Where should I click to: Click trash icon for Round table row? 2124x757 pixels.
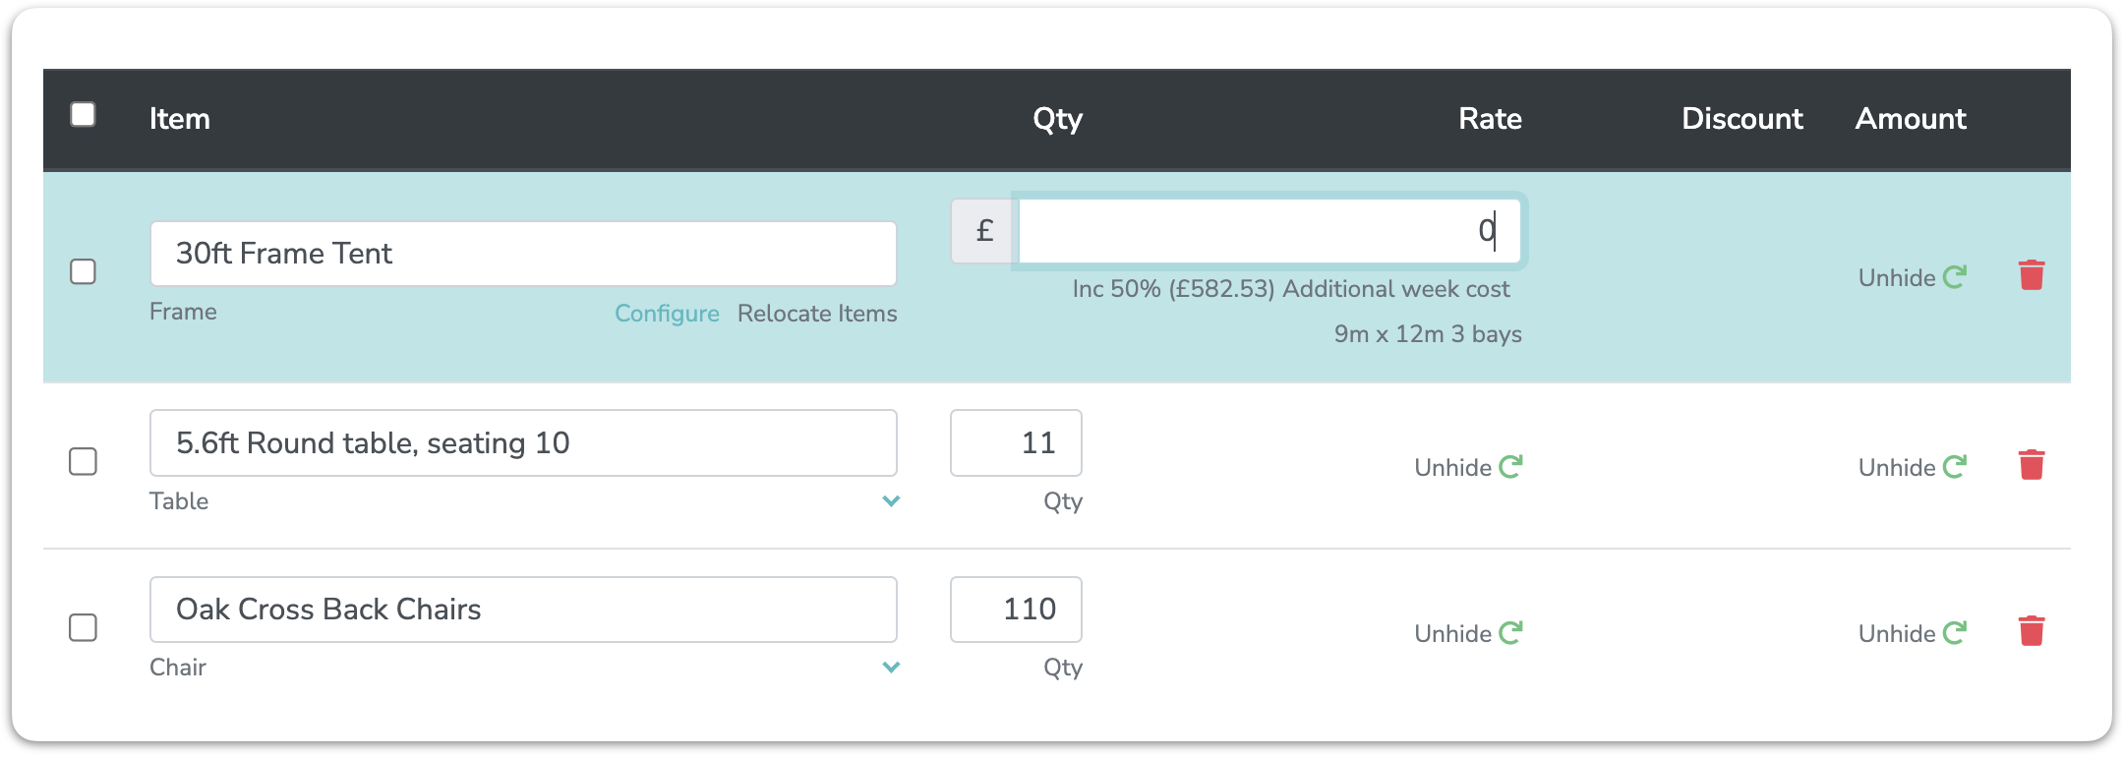[2031, 465]
